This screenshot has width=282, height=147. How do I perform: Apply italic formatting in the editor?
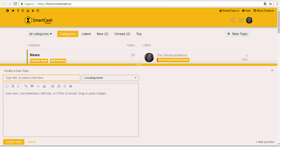pos(18,86)
